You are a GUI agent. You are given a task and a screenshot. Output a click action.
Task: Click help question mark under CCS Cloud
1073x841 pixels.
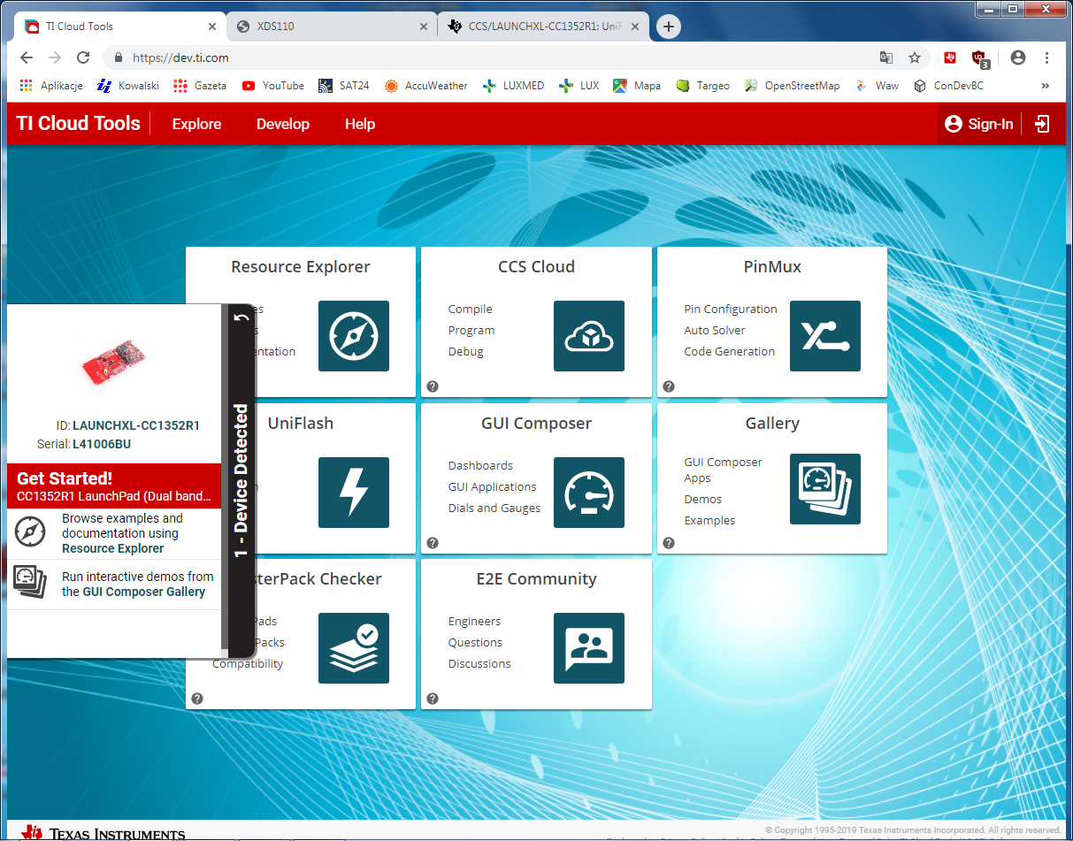tap(433, 386)
